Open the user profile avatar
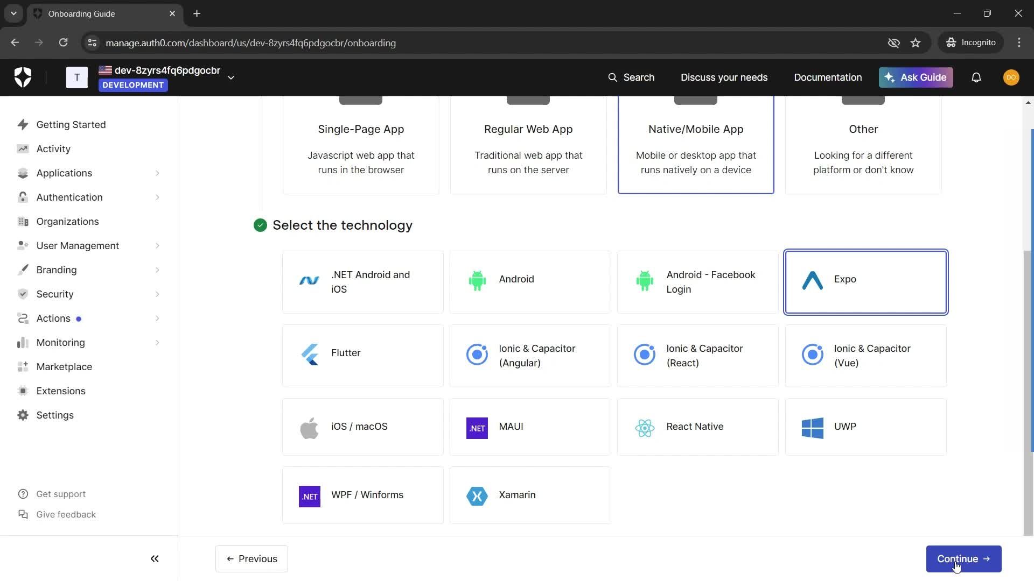The image size is (1034, 581). pyautogui.click(x=1011, y=77)
